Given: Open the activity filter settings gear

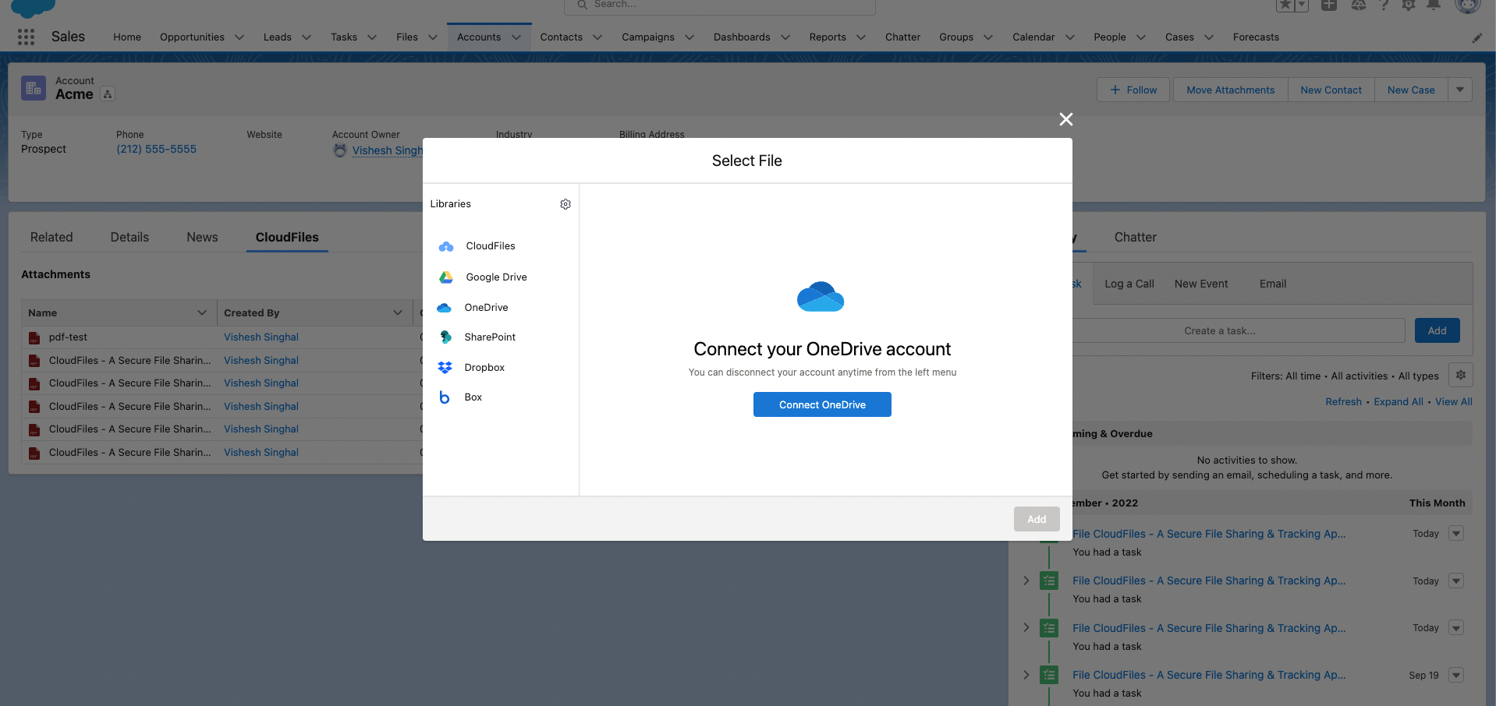Looking at the screenshot, I should (x=1460, y=376).
